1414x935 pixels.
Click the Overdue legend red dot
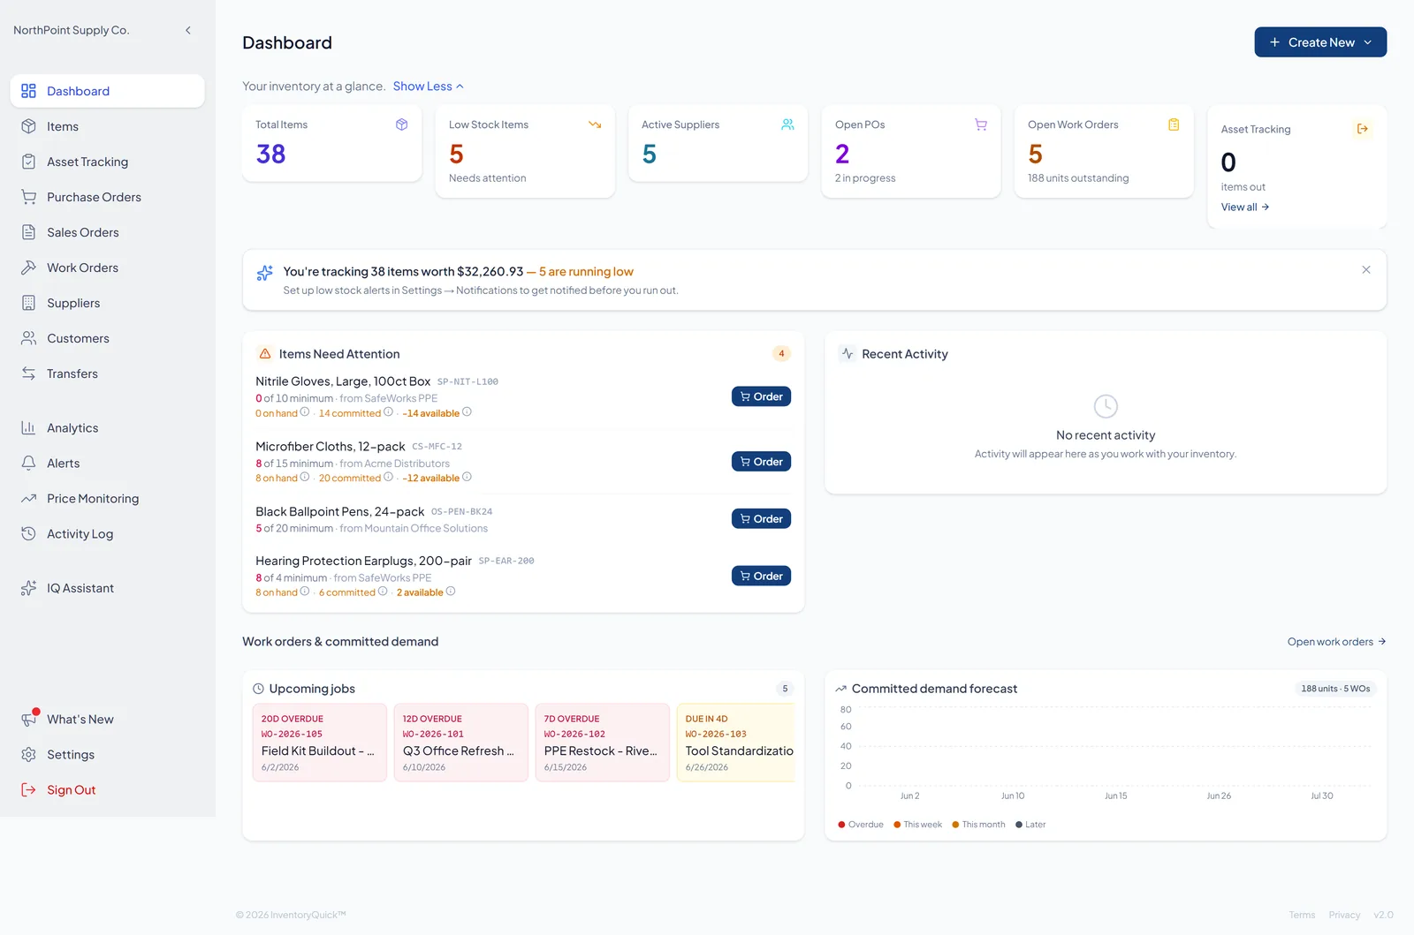pyautogui.click(x=841, y=825)
